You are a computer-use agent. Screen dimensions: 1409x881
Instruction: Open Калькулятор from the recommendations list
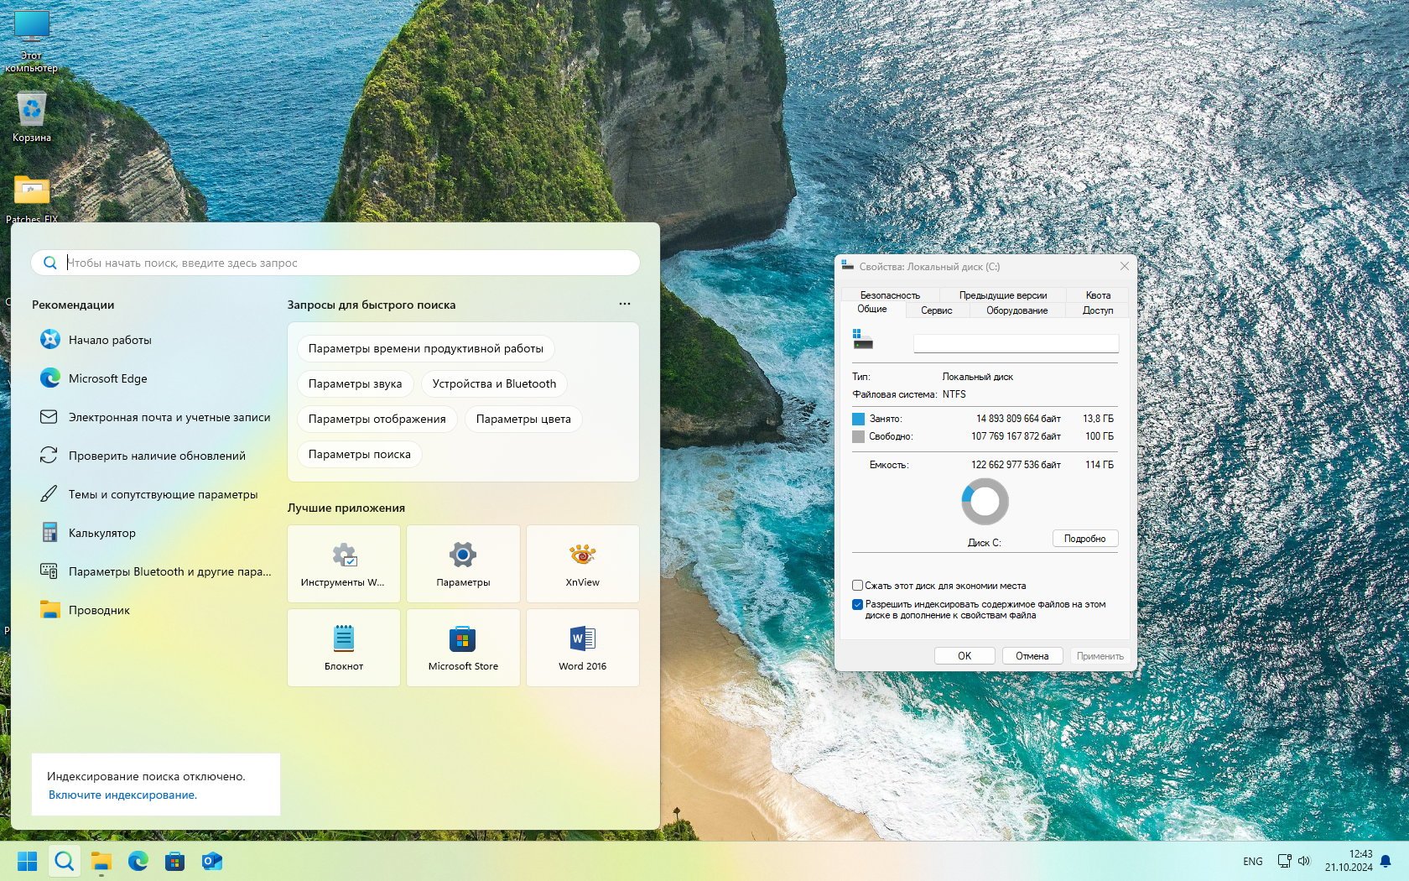click(101, 533)
